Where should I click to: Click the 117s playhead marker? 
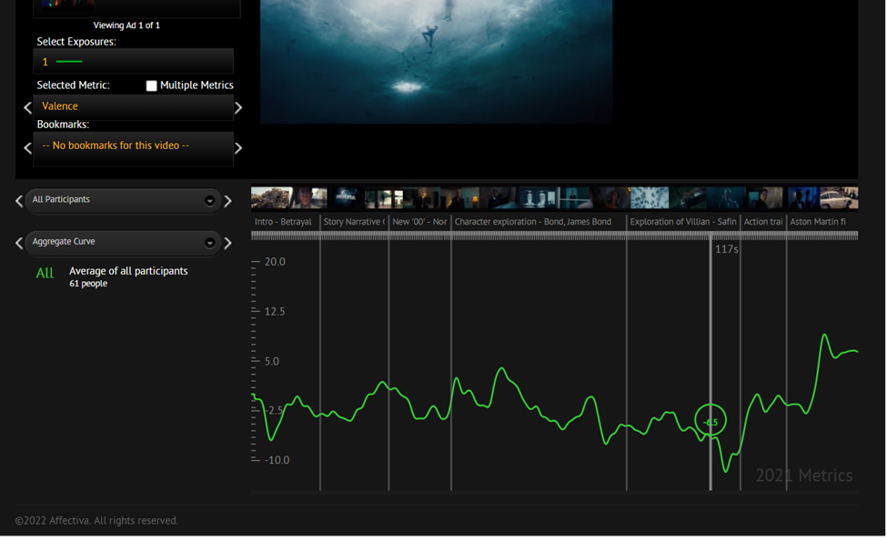726,249
